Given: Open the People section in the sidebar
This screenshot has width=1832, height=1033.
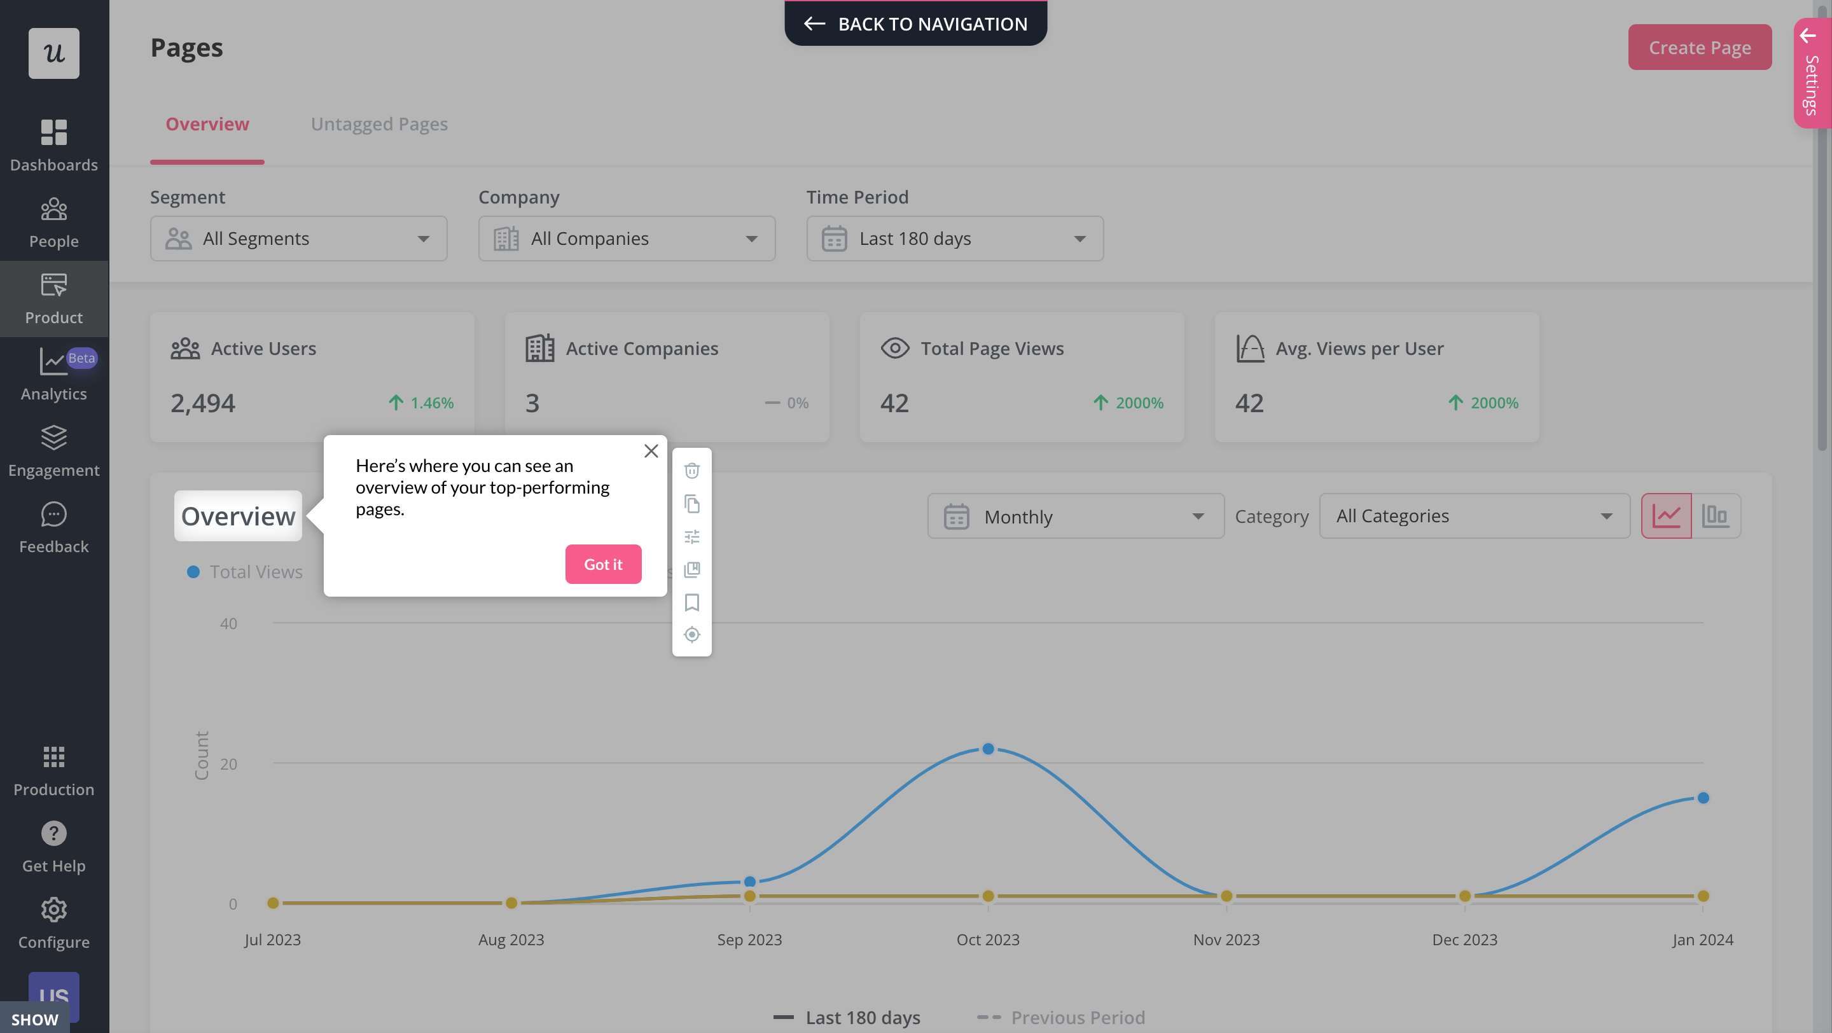Looking at the screenshot, I should pyautogui.click(x=53, y=220).
